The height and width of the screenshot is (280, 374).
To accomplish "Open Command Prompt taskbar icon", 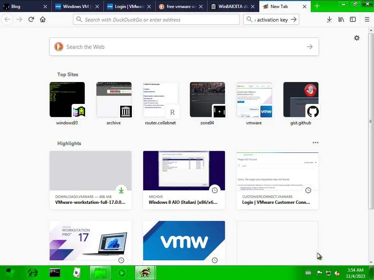I will click(55, 273).
